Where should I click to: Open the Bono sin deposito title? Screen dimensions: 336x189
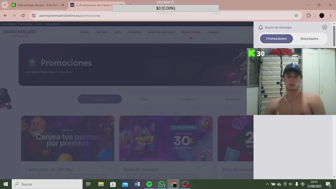pos(141,170)
